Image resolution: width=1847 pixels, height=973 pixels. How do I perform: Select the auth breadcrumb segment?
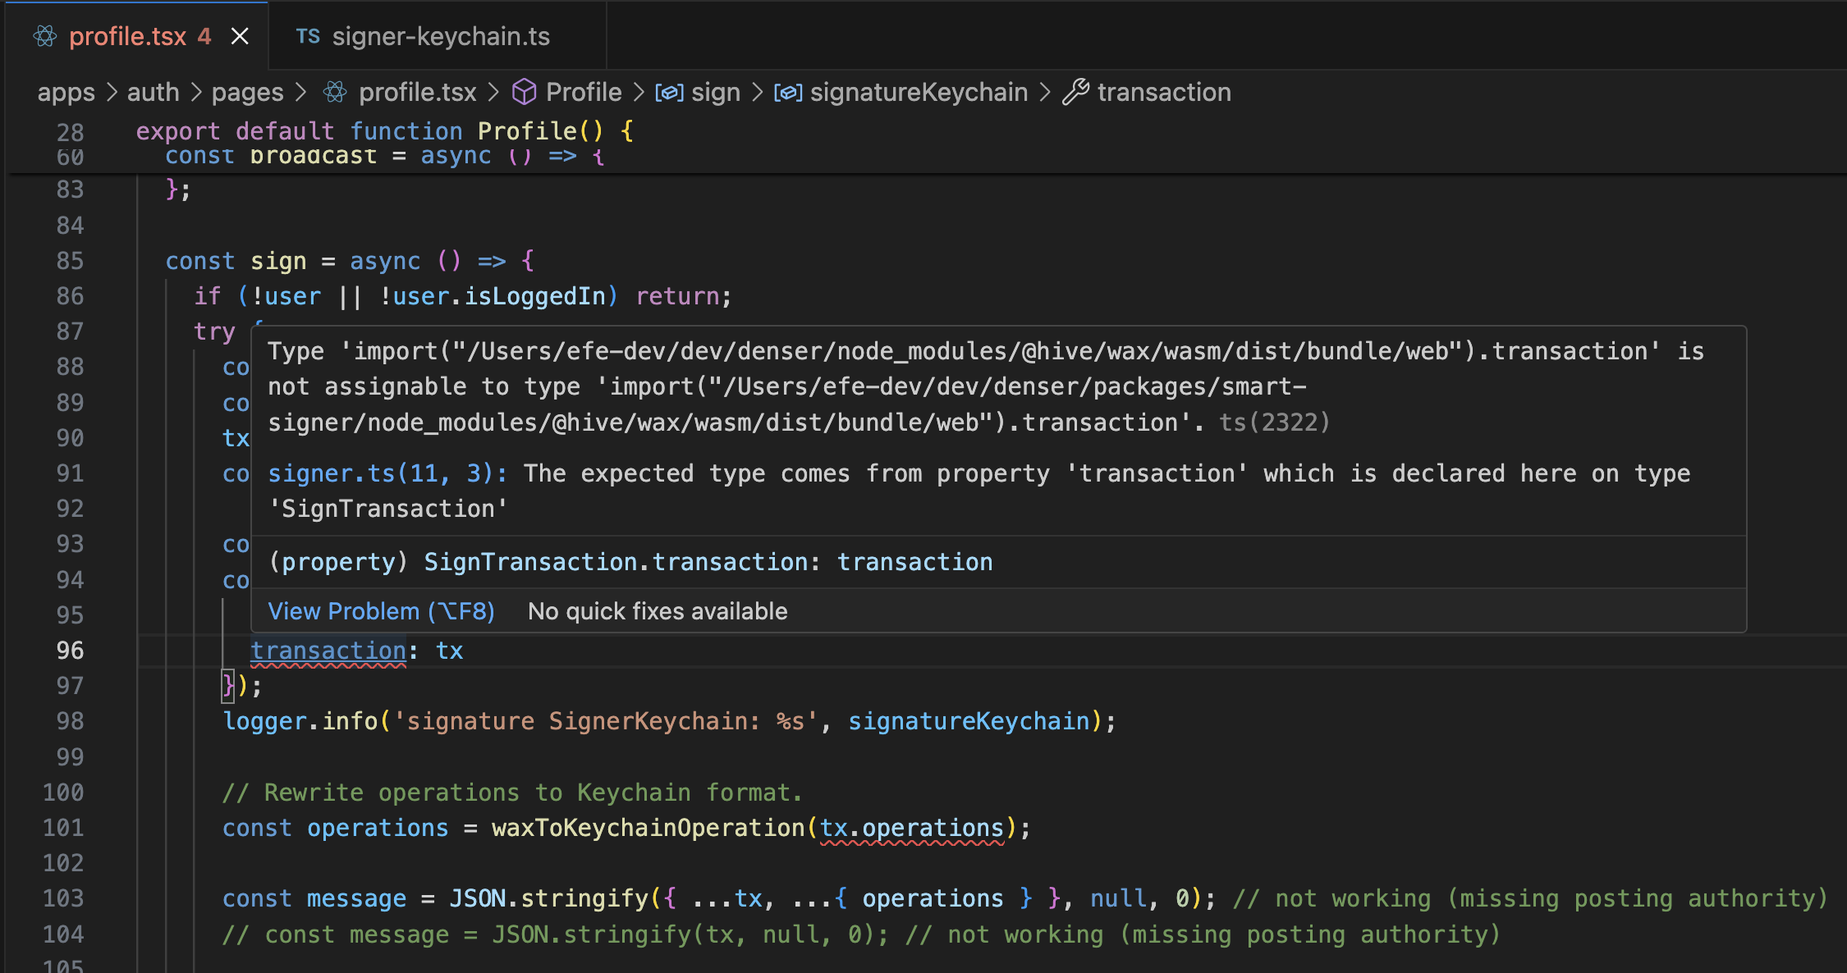click(x=154, y=92)
